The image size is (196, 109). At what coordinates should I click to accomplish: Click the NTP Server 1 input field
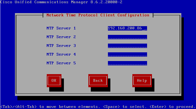[127, 28]
